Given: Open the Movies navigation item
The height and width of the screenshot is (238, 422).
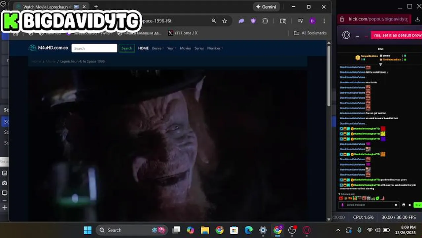Looking at the screenshot, I should pos(186,48).
